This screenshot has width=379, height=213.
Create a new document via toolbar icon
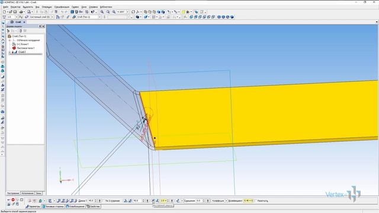[4, 12]
